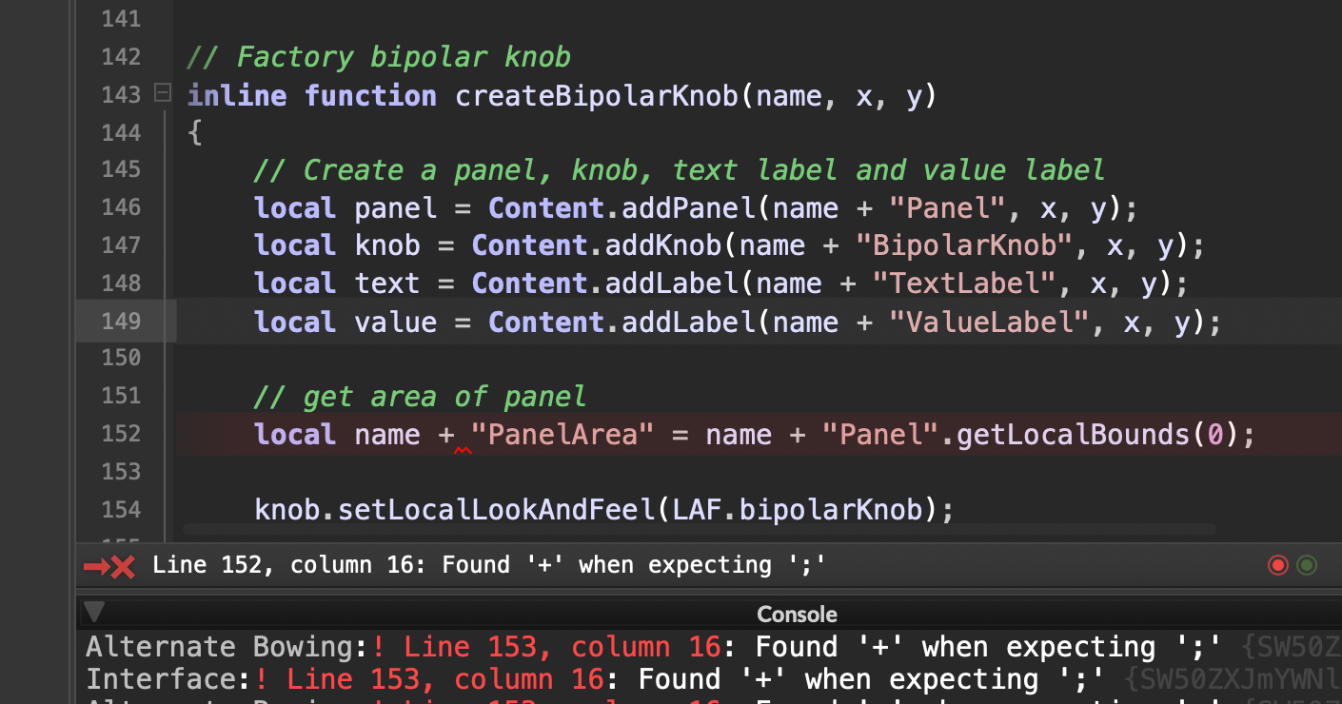Click the string "TextLabel" on line 148
The height and width of the screenshot is (704, 1342).
(964, 284)
